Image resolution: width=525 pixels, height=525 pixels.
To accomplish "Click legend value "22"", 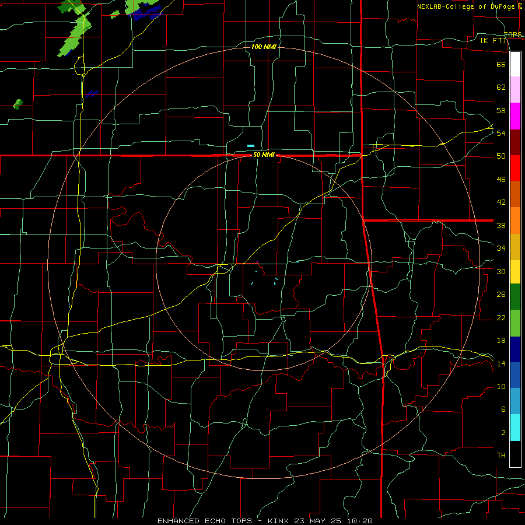I will click(501, 317).
